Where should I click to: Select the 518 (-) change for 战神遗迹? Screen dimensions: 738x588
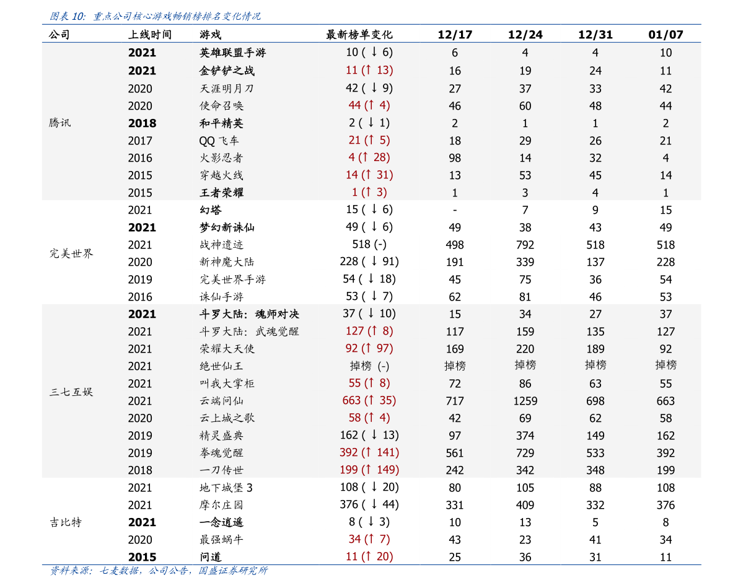point(369,245)
